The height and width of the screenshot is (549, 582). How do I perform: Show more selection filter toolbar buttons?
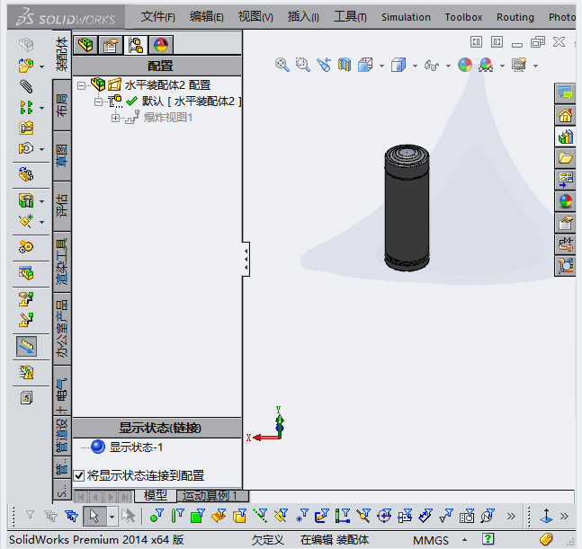(511, 516)
